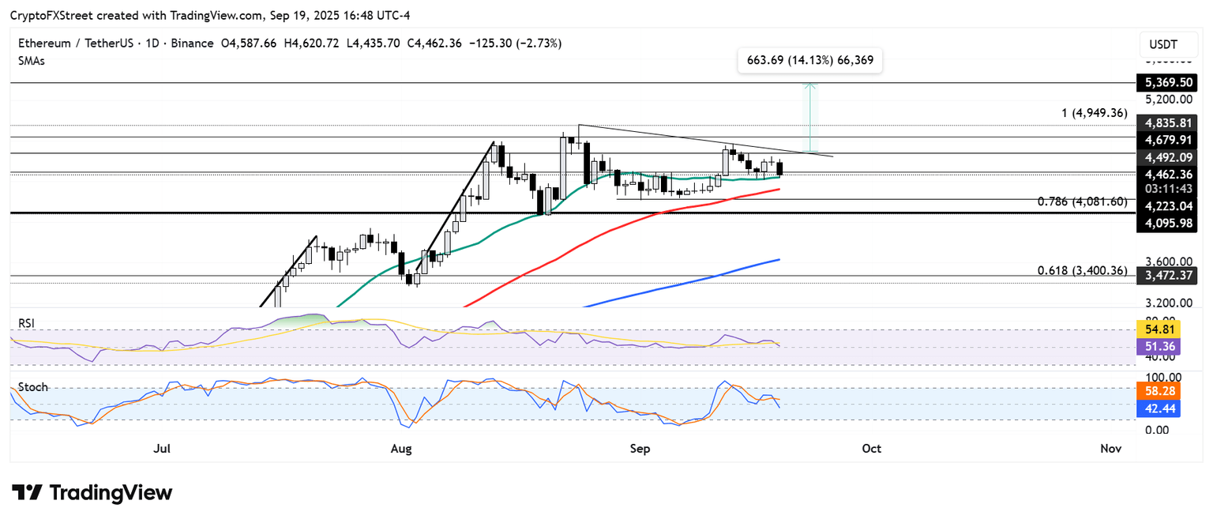This screenshot has height=523, width=1213.
Task: Select the Stoch indicator label
Action: [x=33, y=387]
